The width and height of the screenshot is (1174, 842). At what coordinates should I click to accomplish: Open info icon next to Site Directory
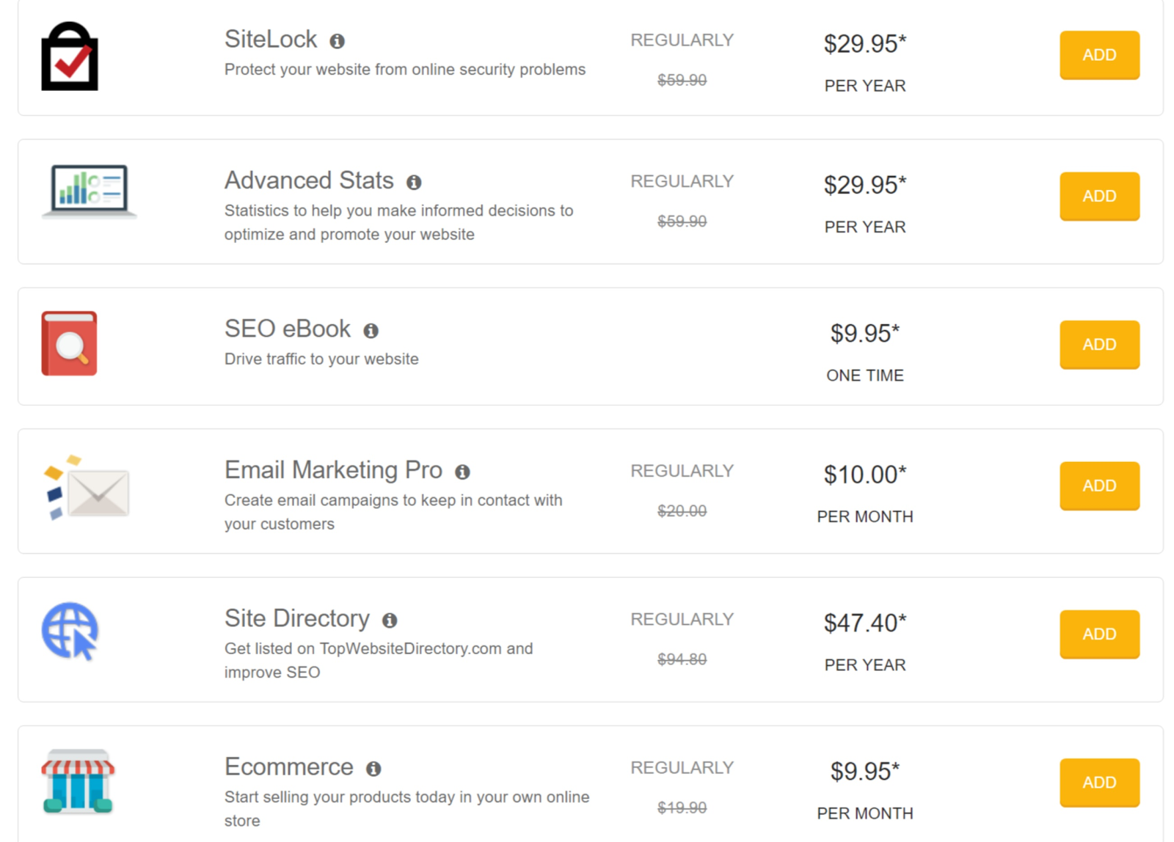click(x=390, y=620)
